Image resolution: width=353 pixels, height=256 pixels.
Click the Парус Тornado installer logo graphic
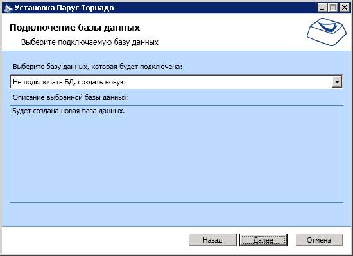coord(327,32)
